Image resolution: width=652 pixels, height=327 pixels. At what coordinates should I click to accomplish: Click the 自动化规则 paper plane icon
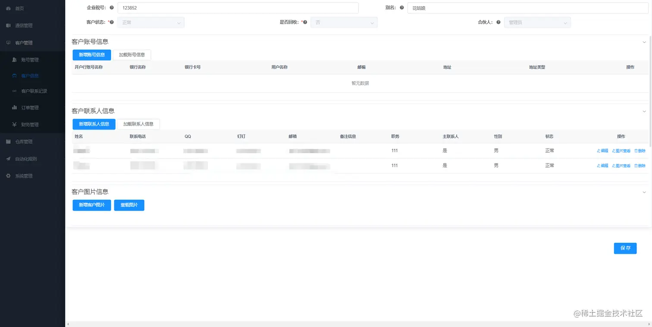pyautogui.click(x=8, y=159)
